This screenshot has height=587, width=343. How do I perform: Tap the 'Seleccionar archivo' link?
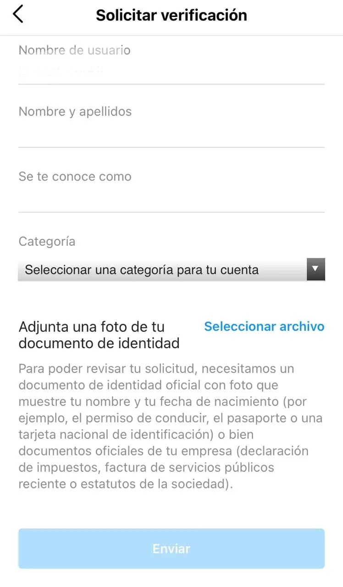pyautogui.click(x=264, y=327)
